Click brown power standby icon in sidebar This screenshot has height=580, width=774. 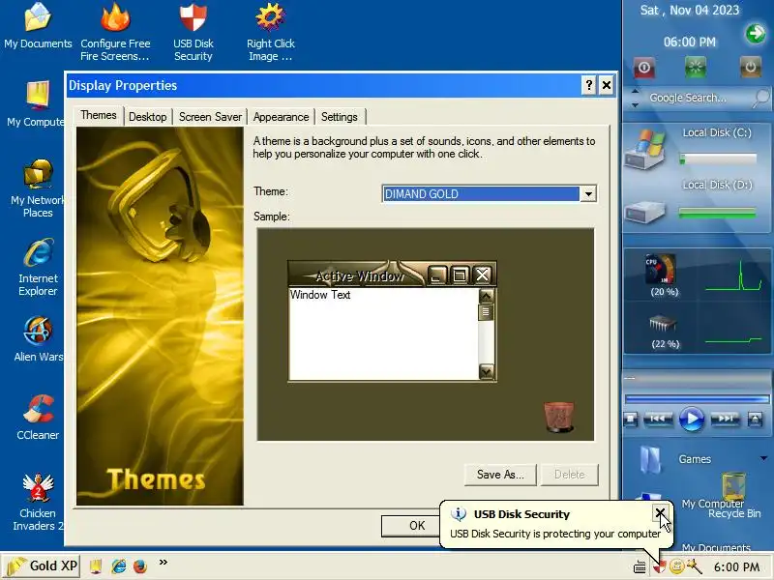(750, 68)
